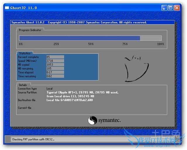Click the 'Destination file' label
Image resolution: width=187 pixels, height=150 pixels.
27,100
